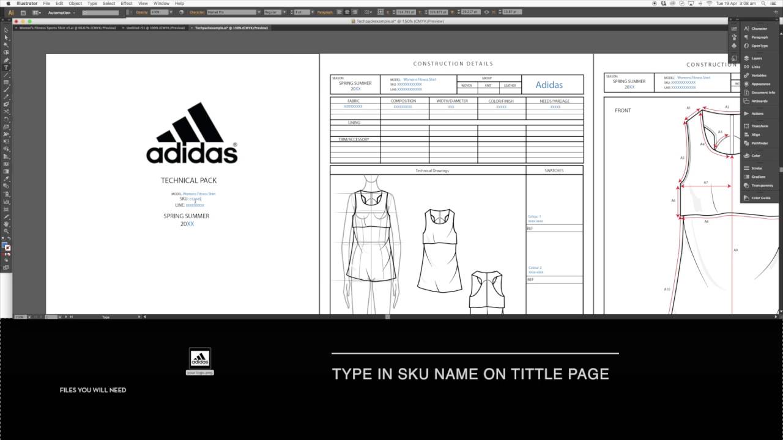The width and height of the screenshot is (783, 440).
Task: Open the Wi-Fi status menu
Action: click(x=709, y=3)
